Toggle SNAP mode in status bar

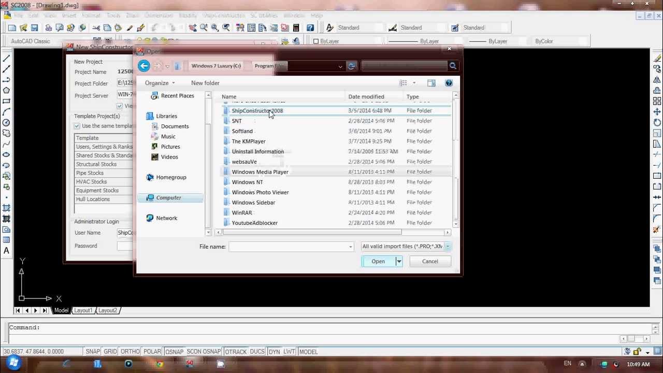point(93,352)
